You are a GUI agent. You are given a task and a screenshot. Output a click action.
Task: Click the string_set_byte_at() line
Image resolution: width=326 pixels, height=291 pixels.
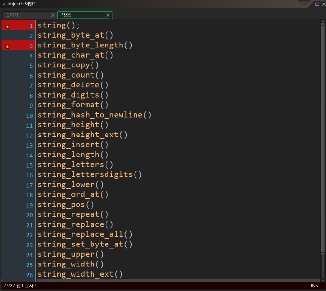85,244
